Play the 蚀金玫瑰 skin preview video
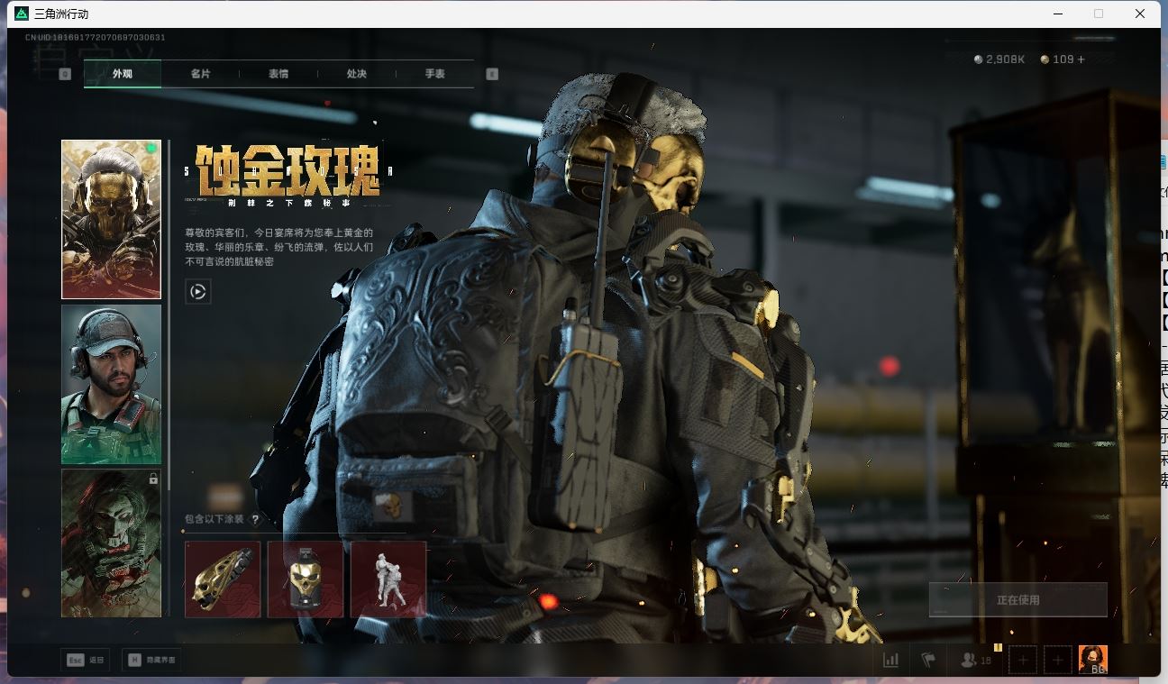Screen dimensions: 1168x684 point(198,291)
